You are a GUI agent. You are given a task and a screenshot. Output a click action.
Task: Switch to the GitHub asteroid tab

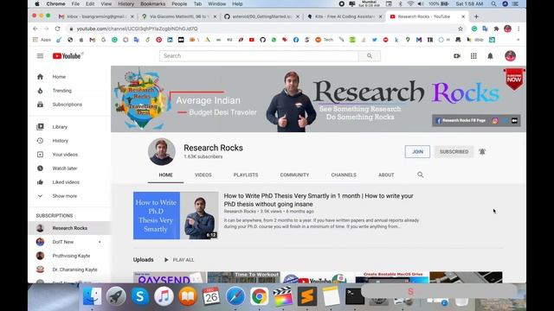click(x=262, y=16)
